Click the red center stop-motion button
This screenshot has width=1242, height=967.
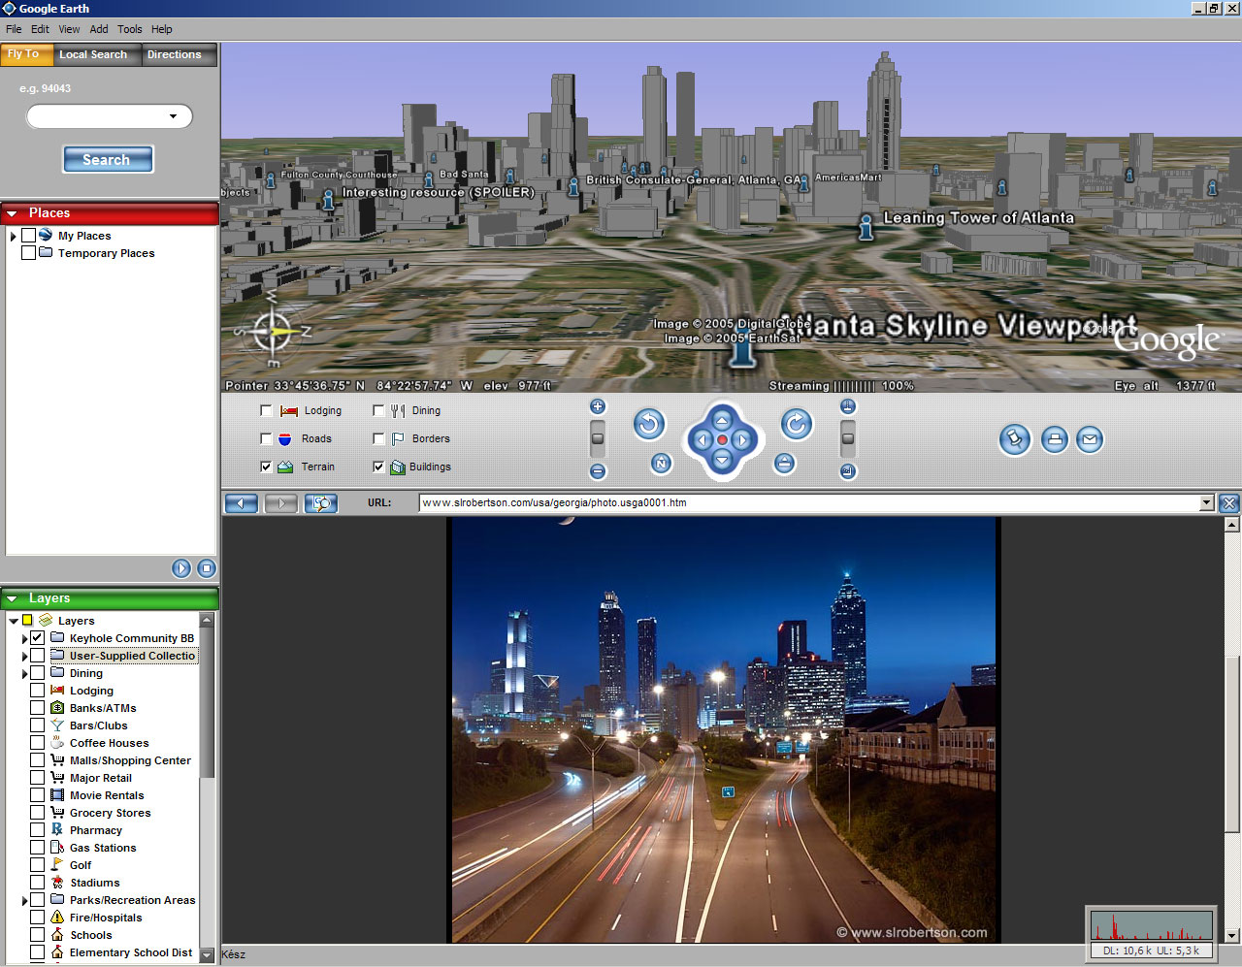click(722, 440)
